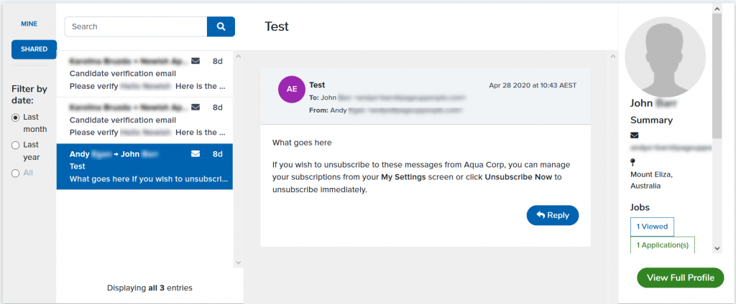
Task: Reply to the Test message
Action: coord(553,216)
